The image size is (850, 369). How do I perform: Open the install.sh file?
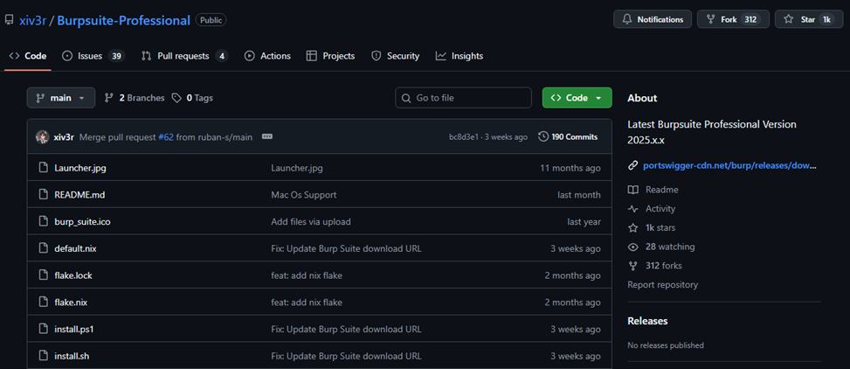point(72,356)
